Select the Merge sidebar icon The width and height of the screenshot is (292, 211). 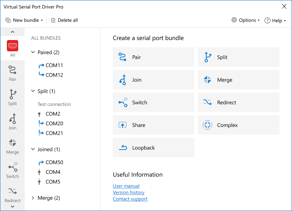(x=13, y=146)
